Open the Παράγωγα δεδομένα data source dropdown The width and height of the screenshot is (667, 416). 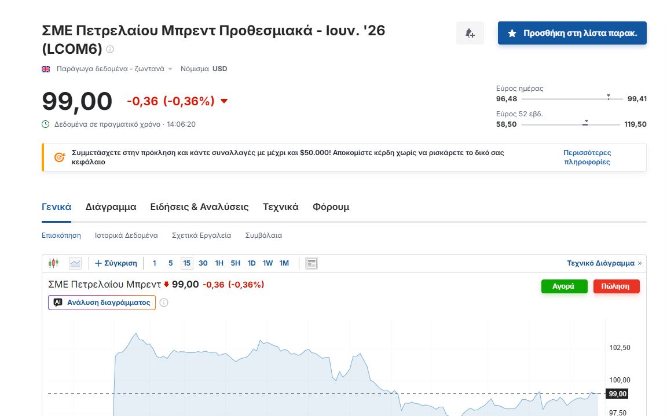tap(114, 69)
